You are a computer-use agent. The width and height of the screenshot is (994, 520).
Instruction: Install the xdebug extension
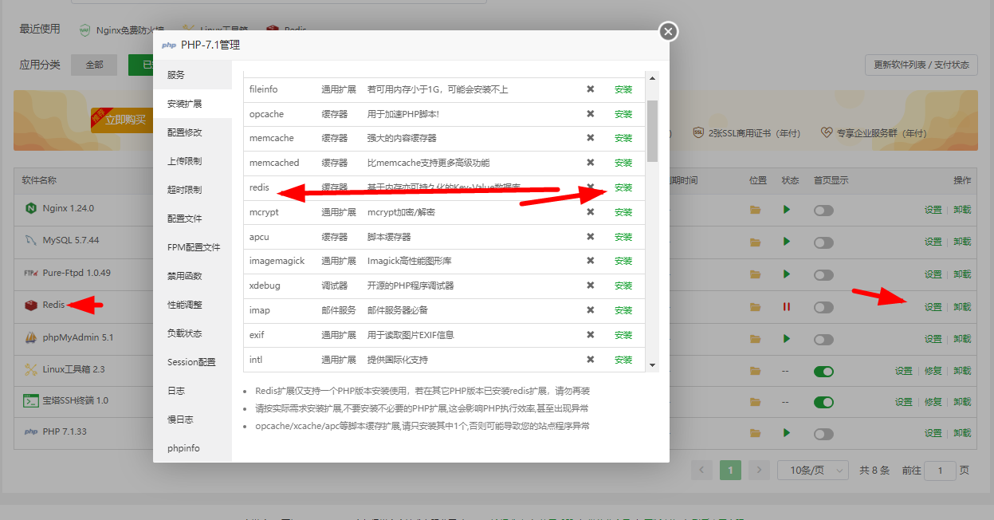[x=623, y=286]
